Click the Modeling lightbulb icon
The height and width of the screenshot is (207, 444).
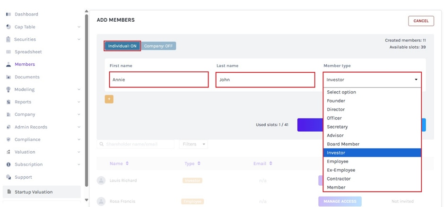tap(9, 89)
